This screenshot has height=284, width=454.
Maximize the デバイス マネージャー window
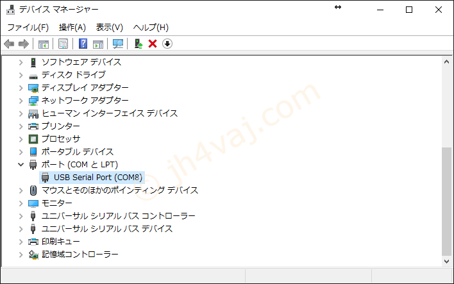coord(409,10)
